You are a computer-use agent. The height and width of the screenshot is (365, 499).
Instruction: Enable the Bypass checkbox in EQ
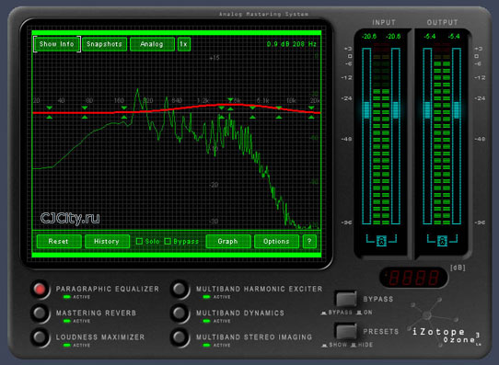pyautogui.click(x=168, y=242)
